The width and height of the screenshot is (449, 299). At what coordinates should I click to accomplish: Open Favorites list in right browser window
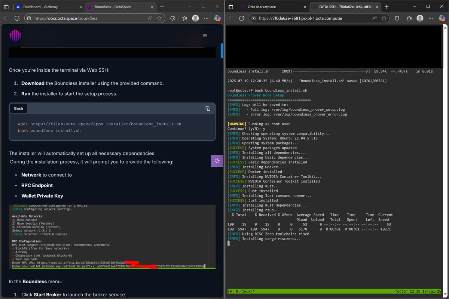[x=409, y=18]
